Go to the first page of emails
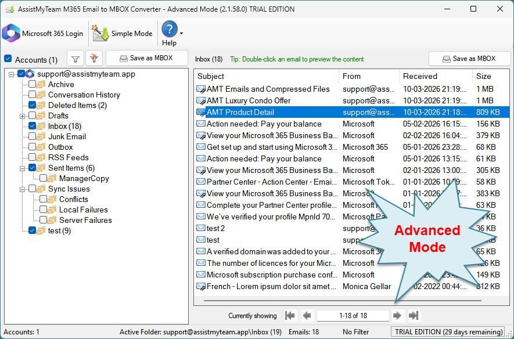 click(x=290, y=316)
